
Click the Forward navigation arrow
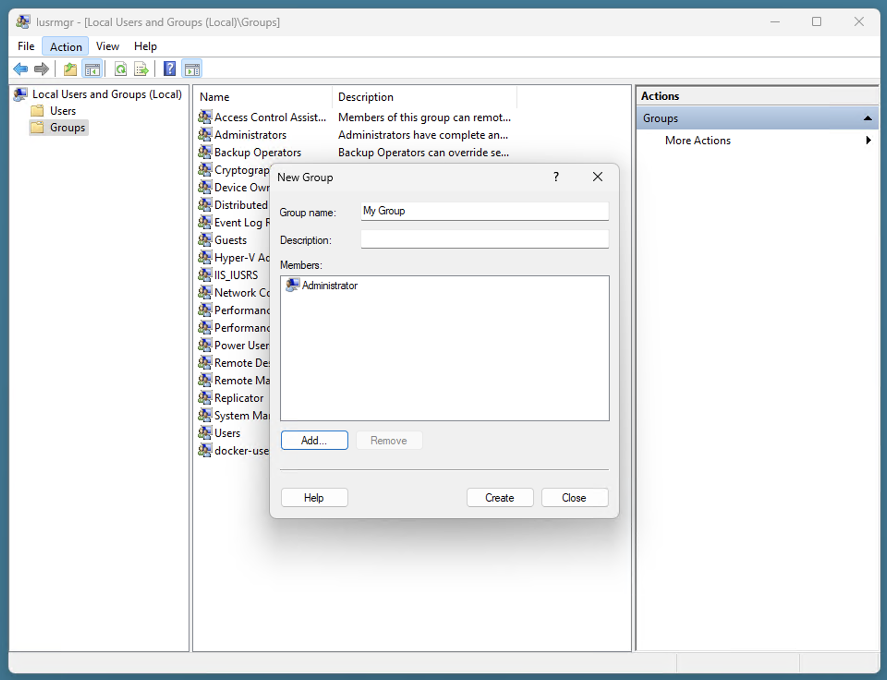(x=41, y=69)
